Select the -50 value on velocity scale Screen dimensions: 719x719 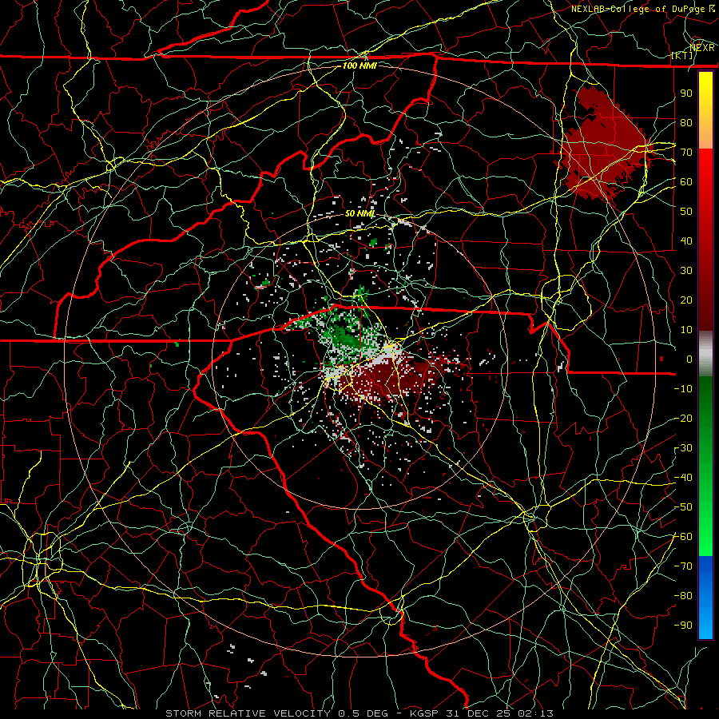683,507
